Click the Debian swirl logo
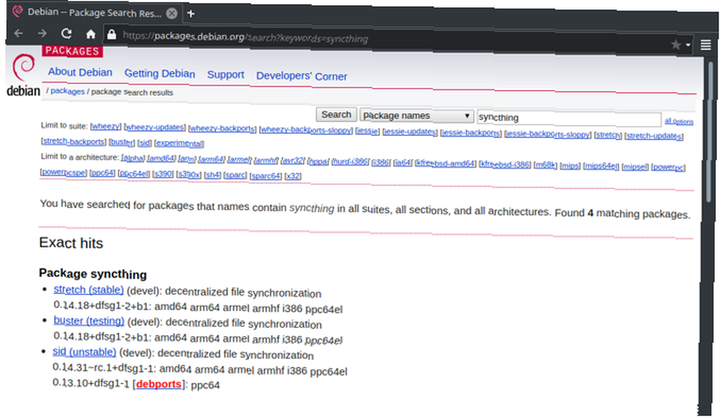Screen dimensions: 720x418 click(x=24, y=68)
